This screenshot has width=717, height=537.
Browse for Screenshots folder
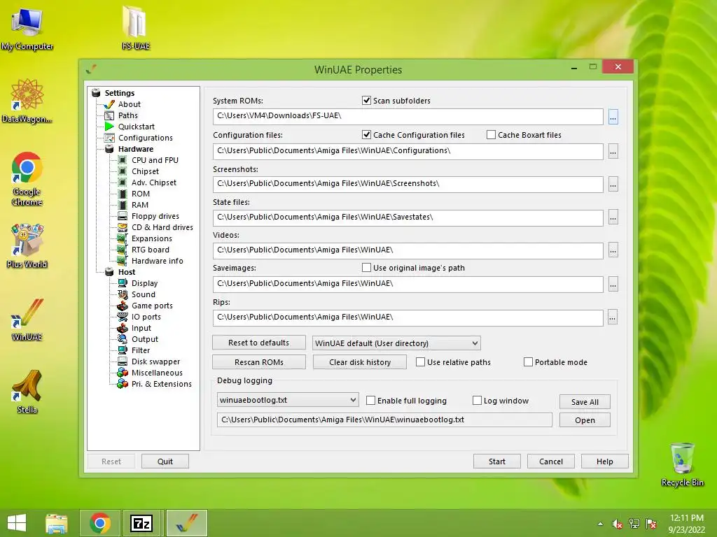[x=613, y=185]
